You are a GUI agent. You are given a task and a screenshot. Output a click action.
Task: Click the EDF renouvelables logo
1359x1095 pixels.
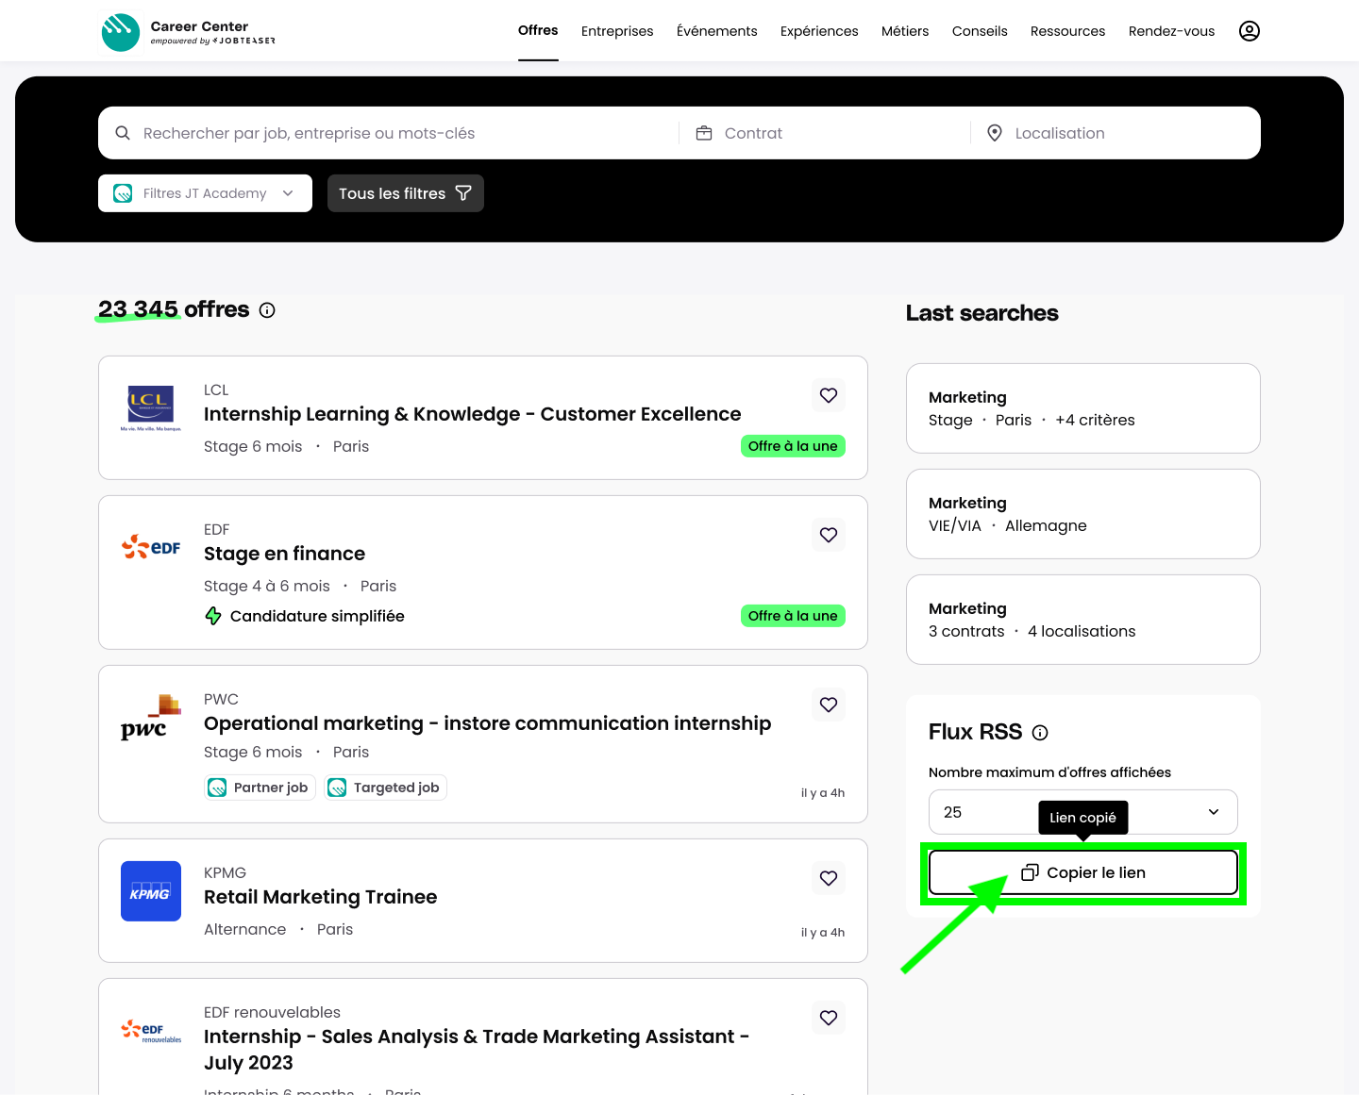[x=151, y=1031]
